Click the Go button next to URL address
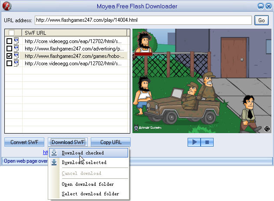The image size is (274, 201). pos(261,20)
